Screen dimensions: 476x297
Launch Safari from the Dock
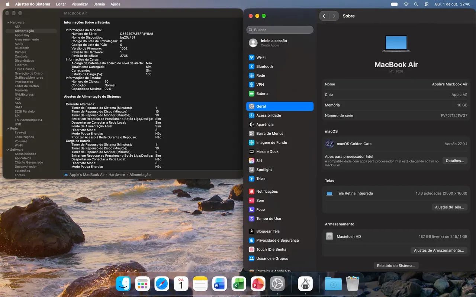(162, 284)
